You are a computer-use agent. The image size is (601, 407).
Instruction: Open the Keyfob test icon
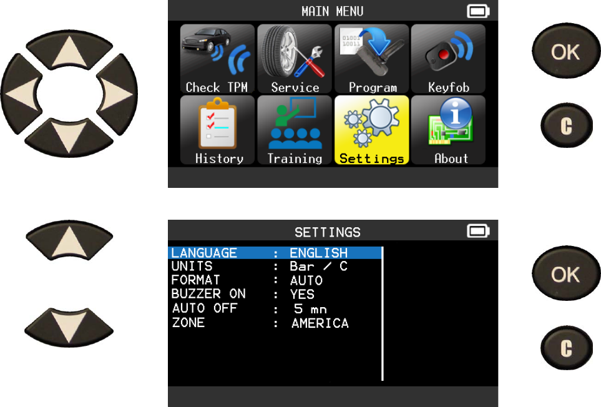(x=449, y=59)
